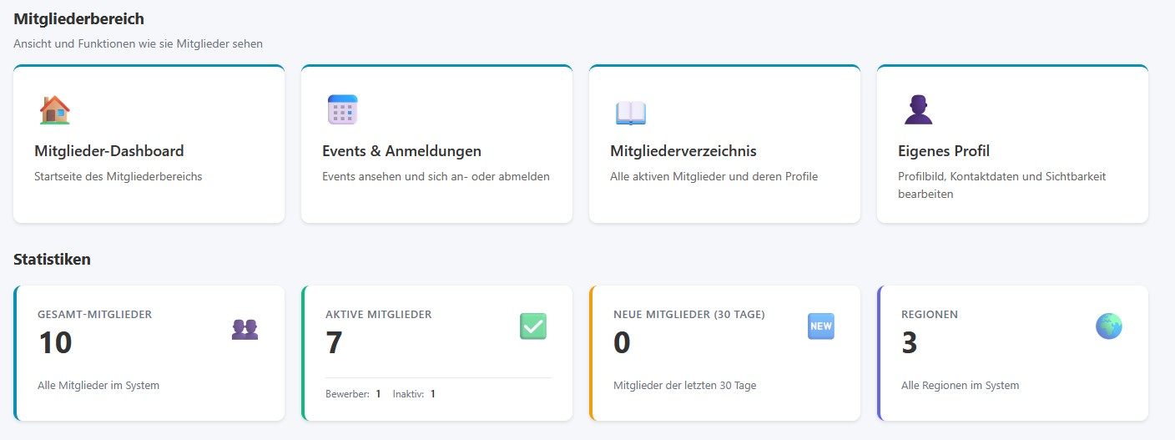Image resolution: width=1175 pixels, height=440 pixels.
Task: Click 'Ansicht und Funktionen wie sie Mitglieder sehen'
Action: click(139, 43)
